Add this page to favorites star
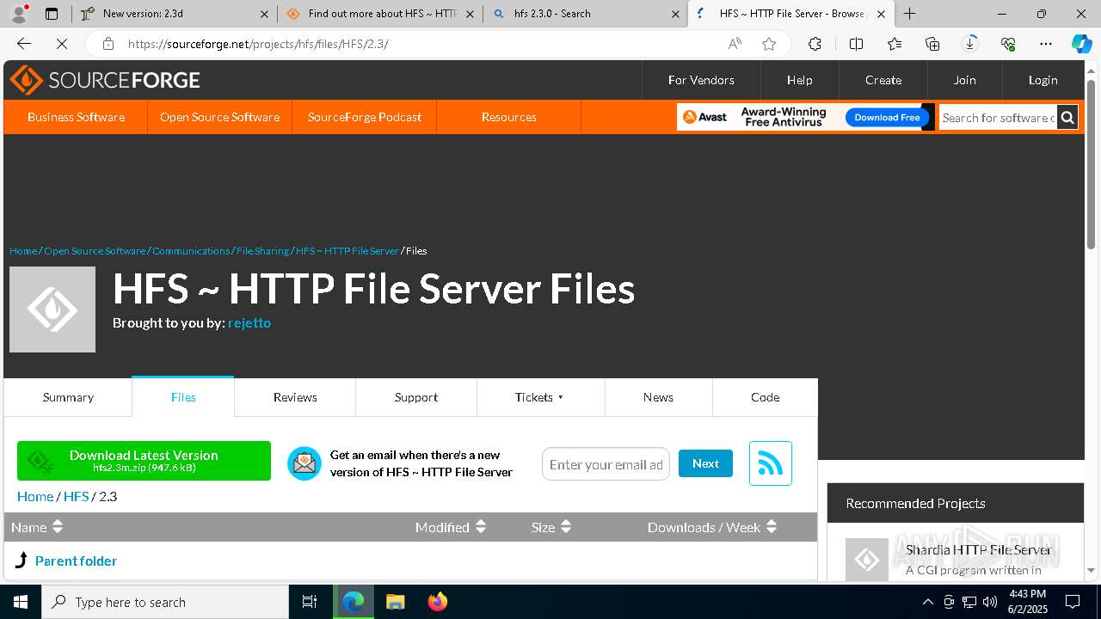The width and height of the screenshot is (1101, 619). click(x=769, y=44)
